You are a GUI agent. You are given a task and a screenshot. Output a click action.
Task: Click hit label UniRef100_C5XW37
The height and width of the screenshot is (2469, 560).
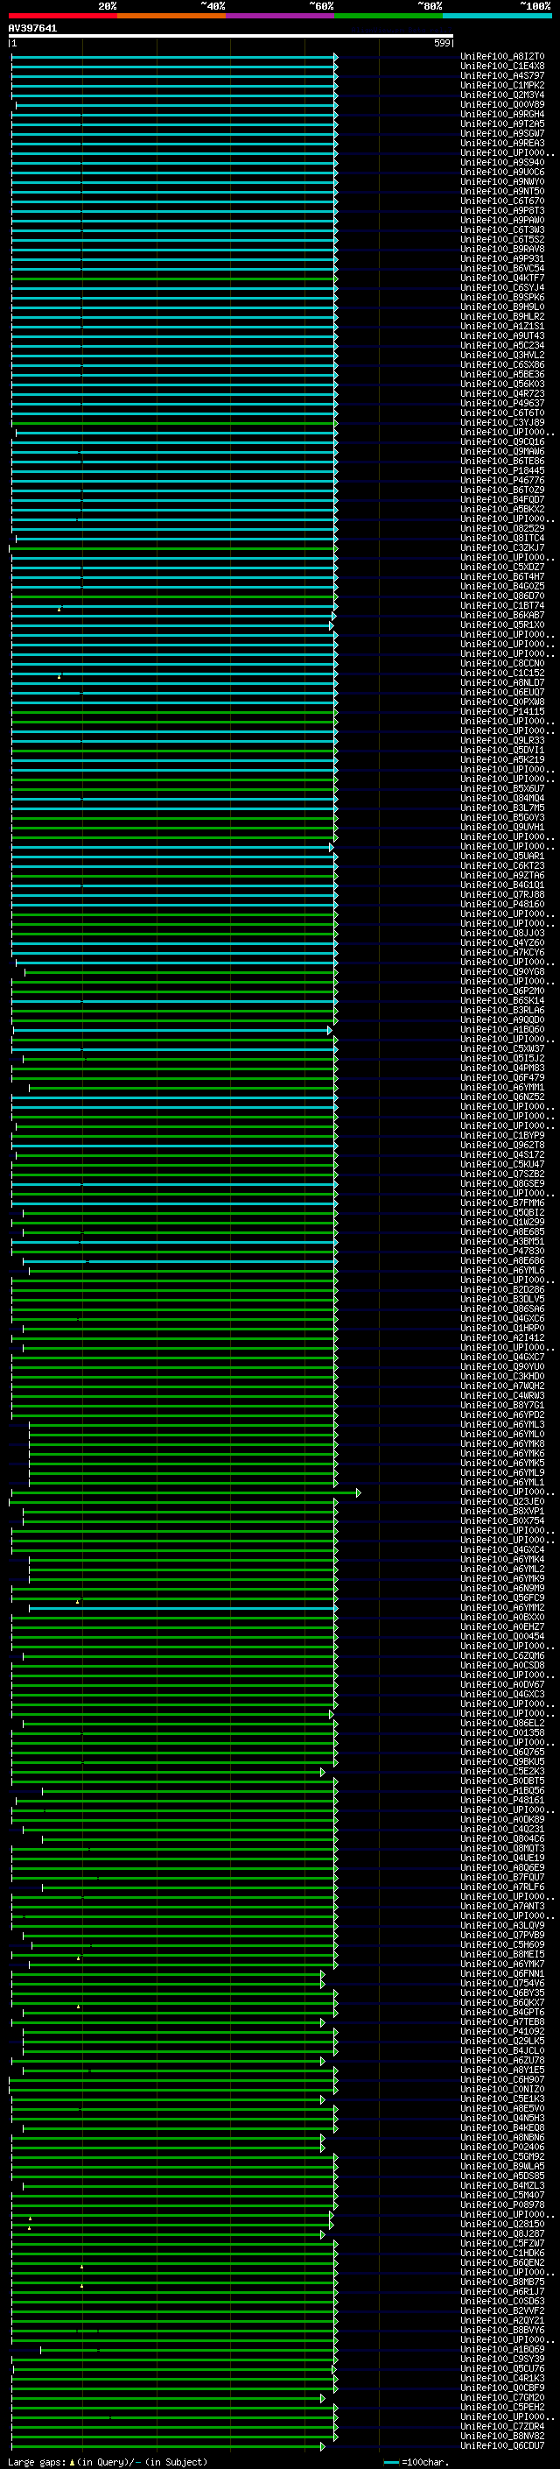click(502, 1048)
